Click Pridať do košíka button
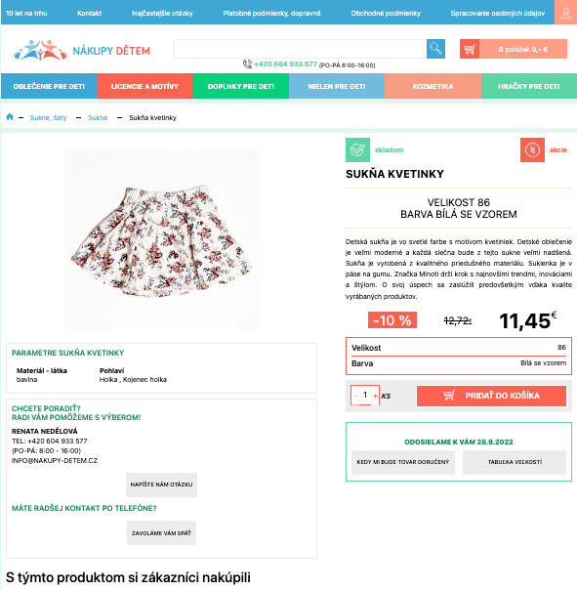The width and height of the screenshot is (577, 590). click(491, 396)
